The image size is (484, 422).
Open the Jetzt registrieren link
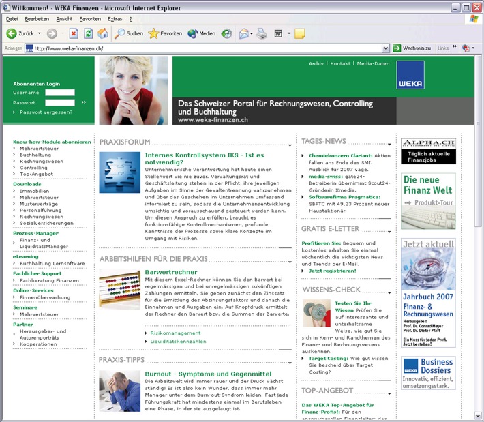click(332, 271)
